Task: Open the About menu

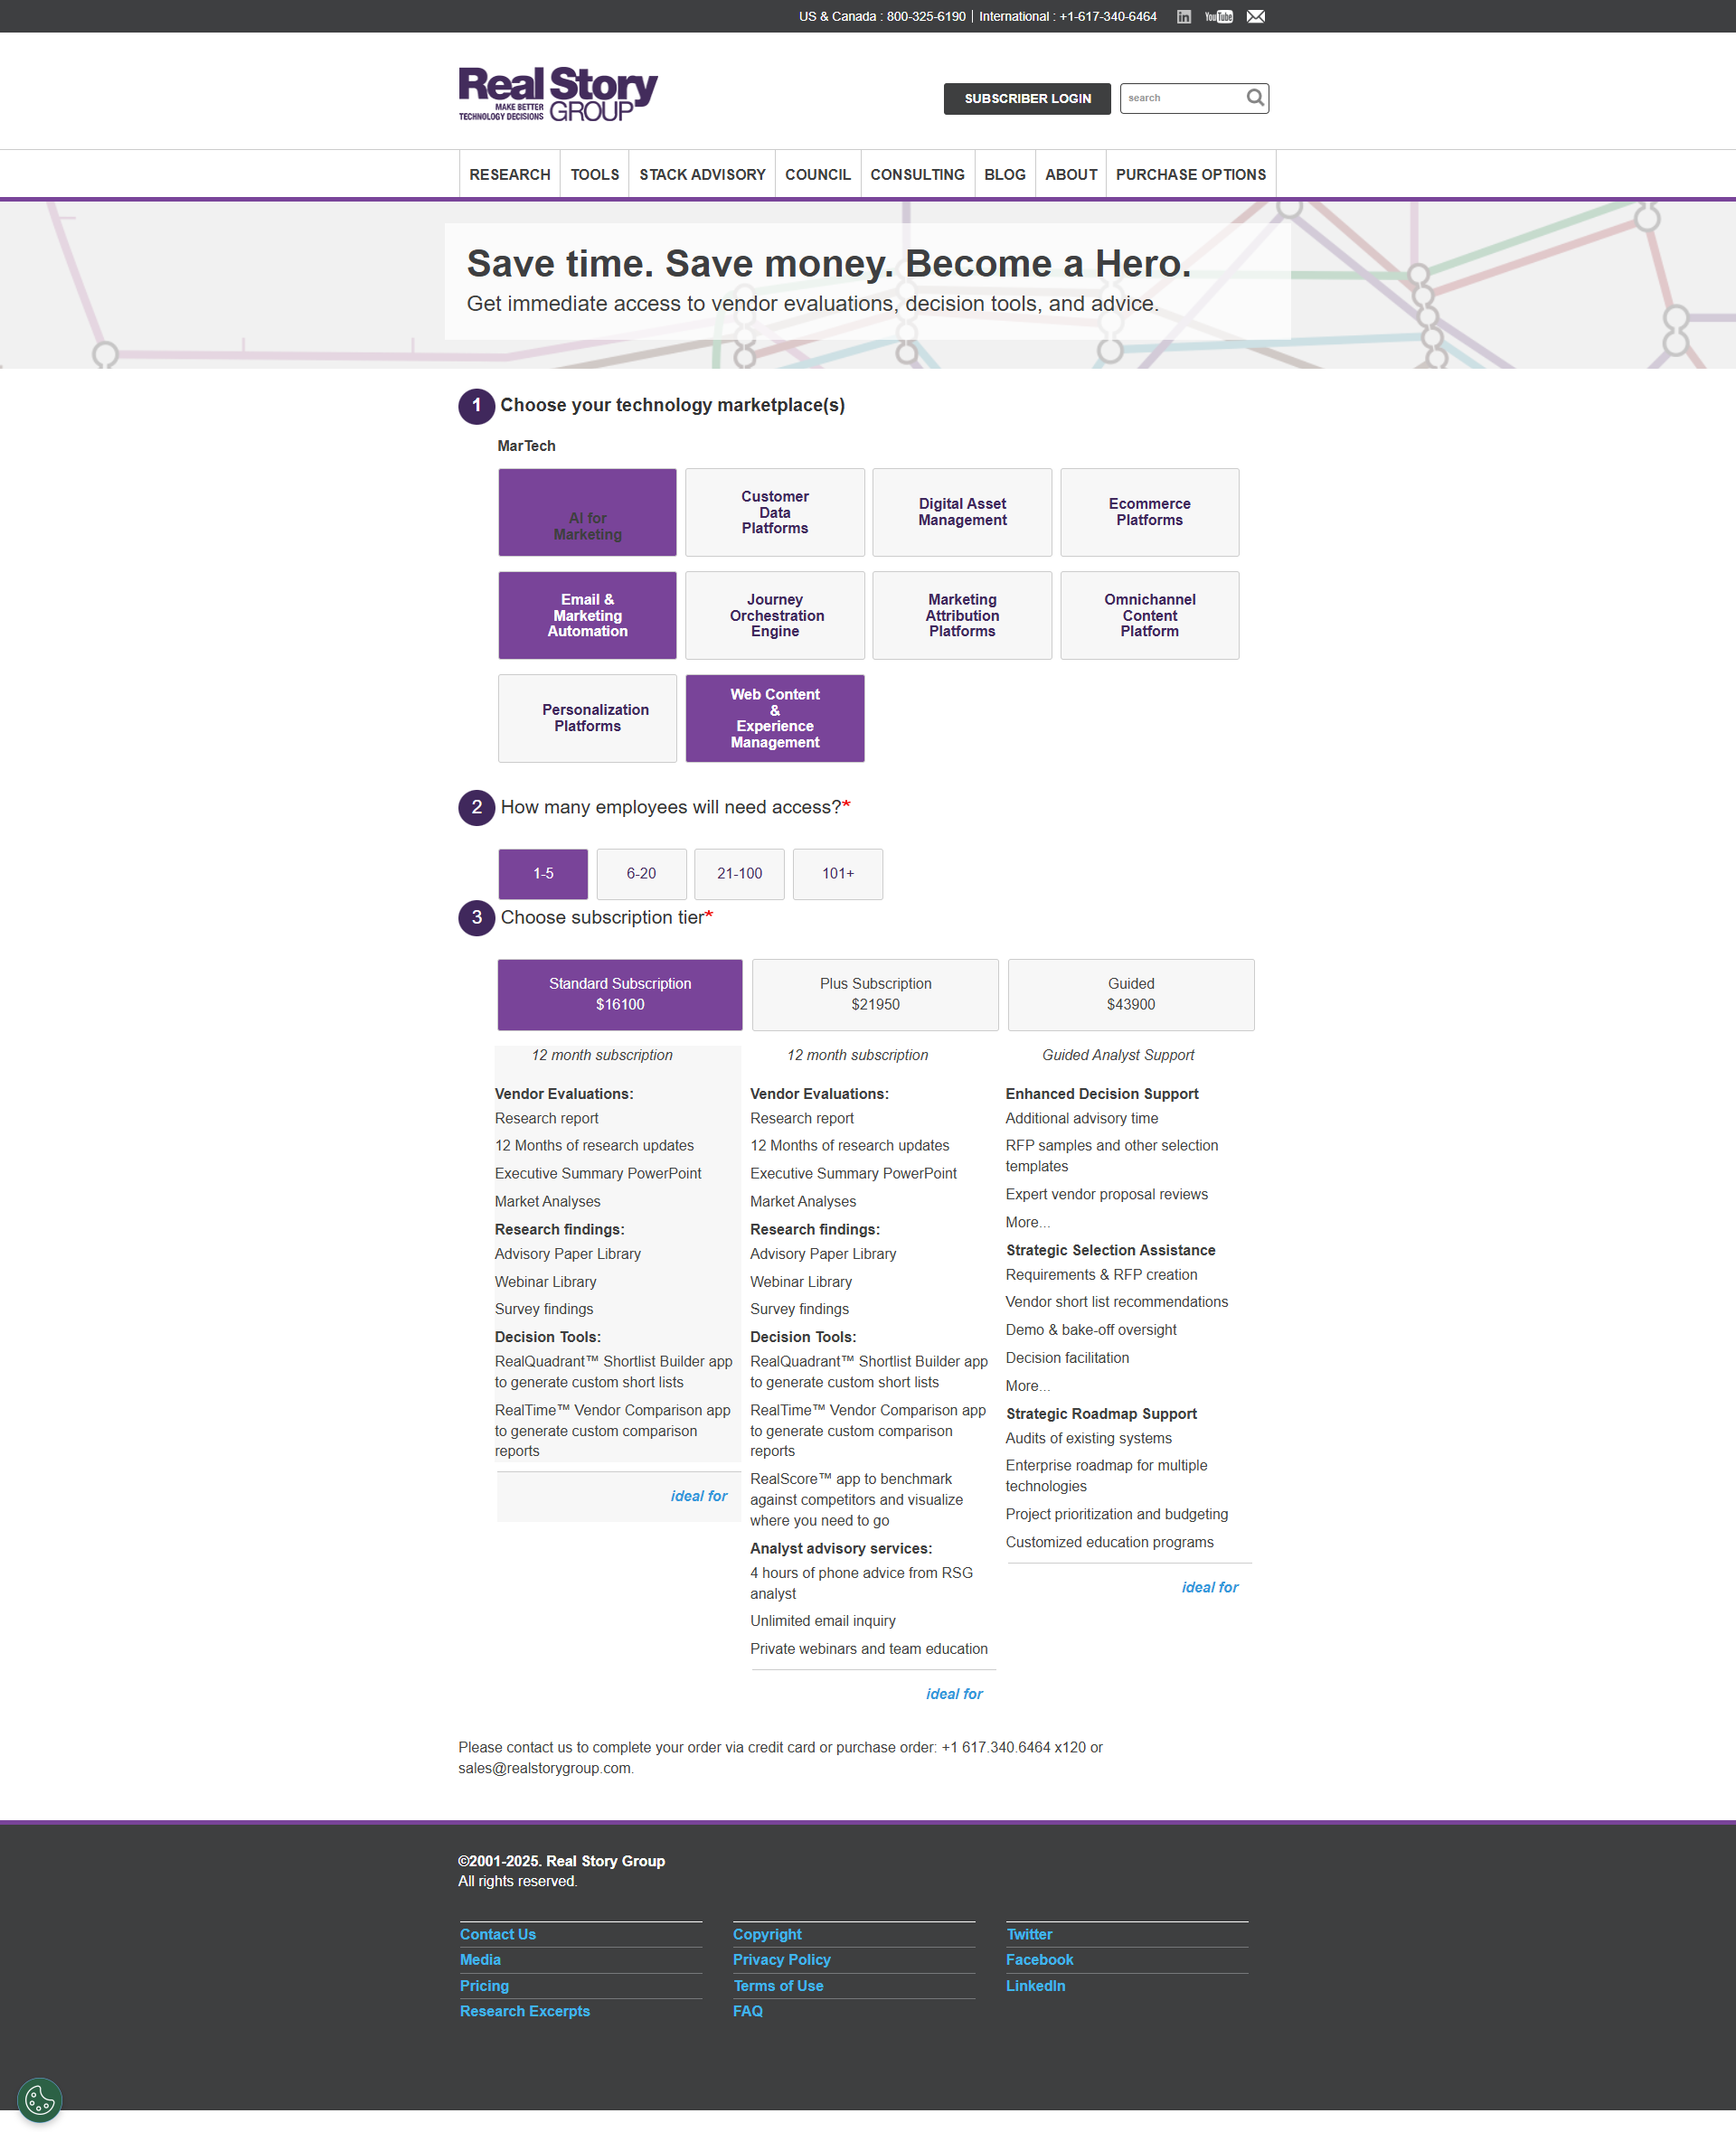Action: [x=1070, y=174]
